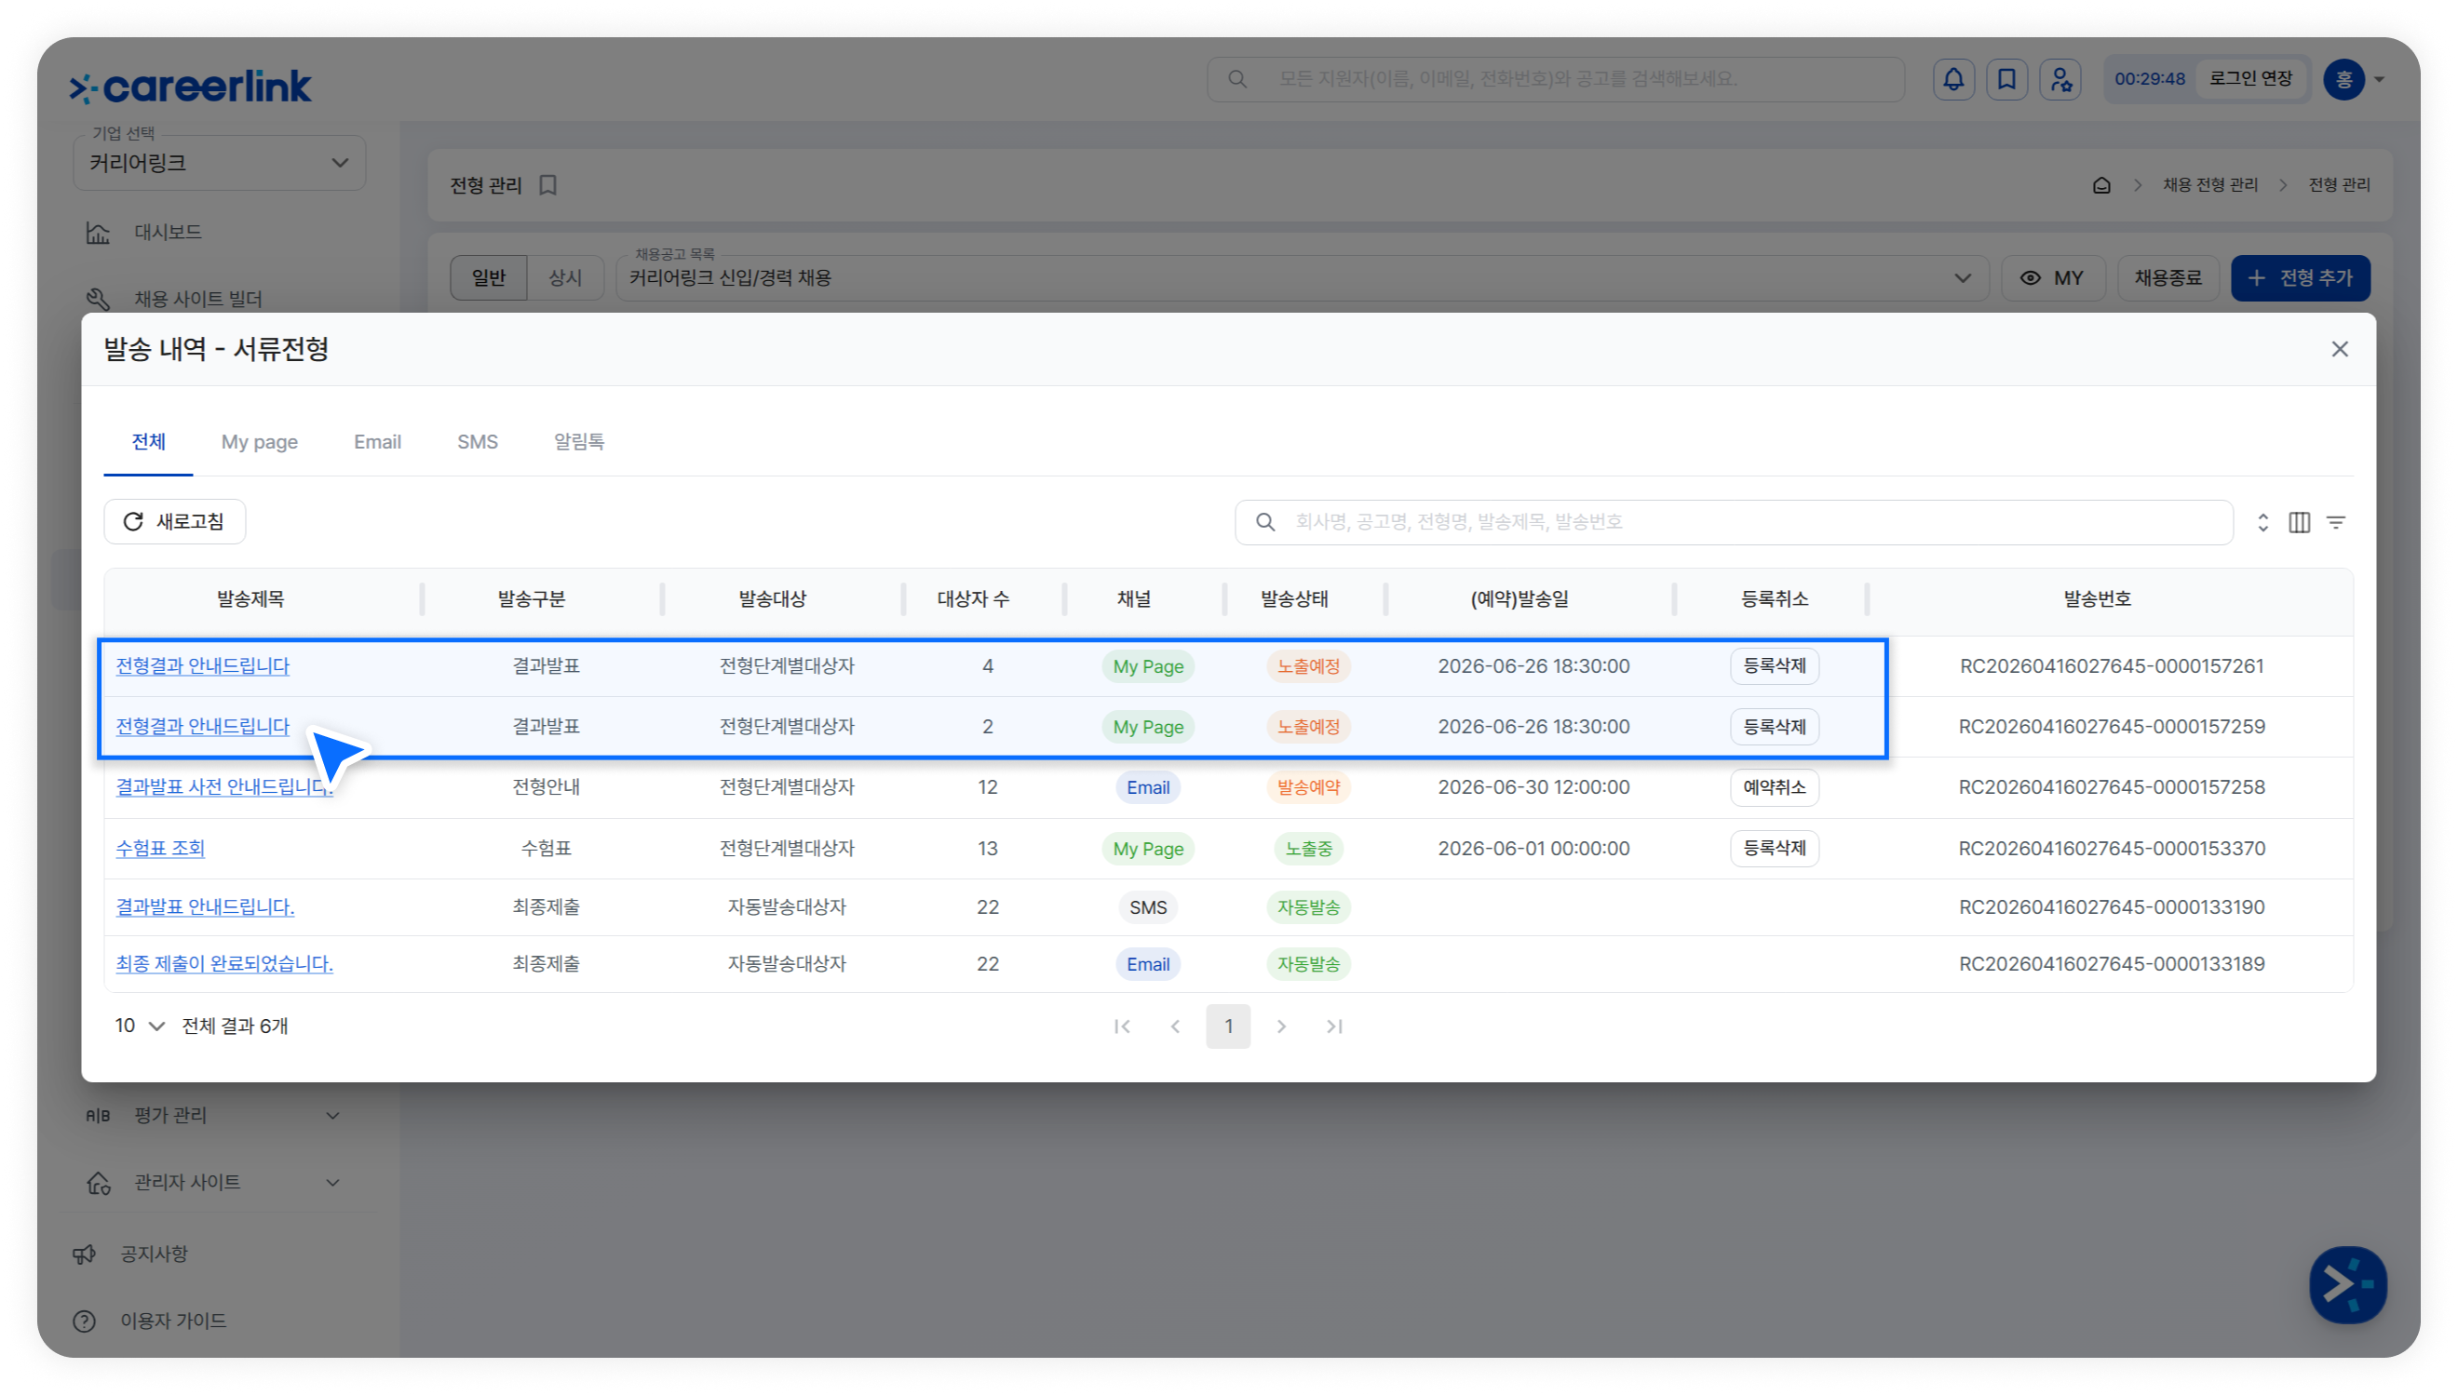Click the 노출중 status badge
The image size is (2458, 1395).
pyautogui.click(x=1308, y=848)
